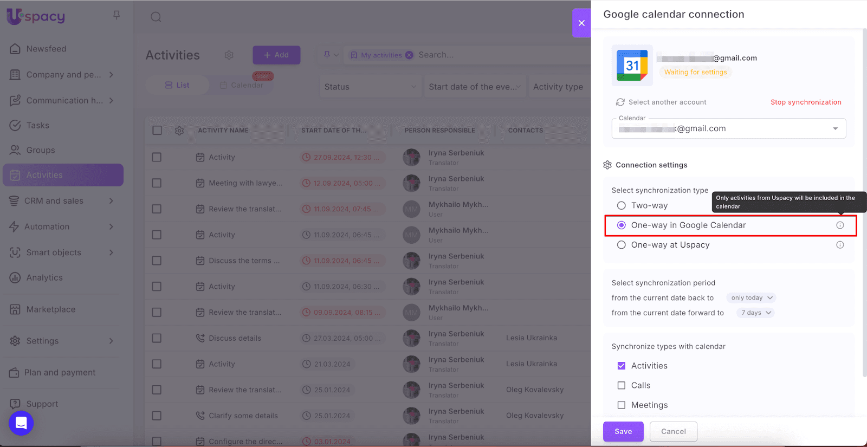Select the Two-way synchronization radio button

(622, 206)
